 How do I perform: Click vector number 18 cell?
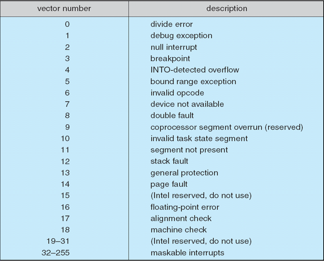pyautogui.click(x=65, y=230)
